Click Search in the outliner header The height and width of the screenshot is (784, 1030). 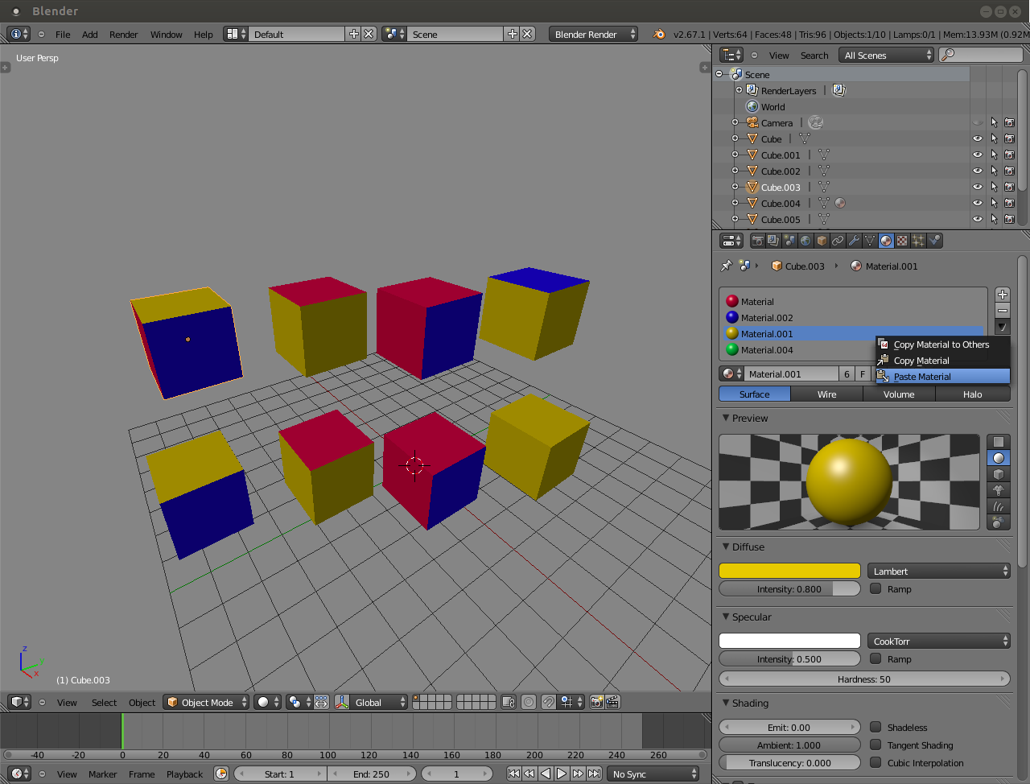(x=814, y=56)
